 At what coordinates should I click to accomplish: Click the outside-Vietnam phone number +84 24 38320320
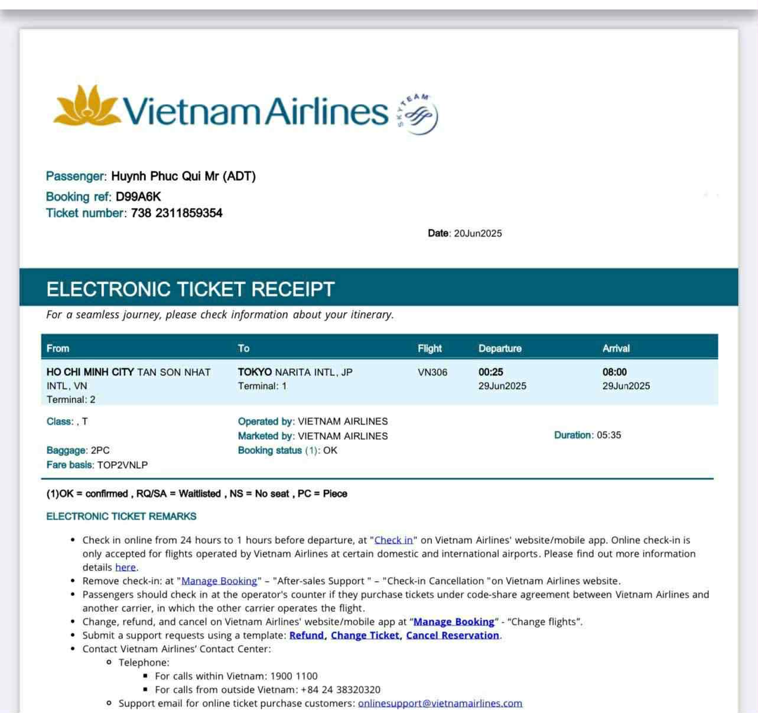coord(340,690)
